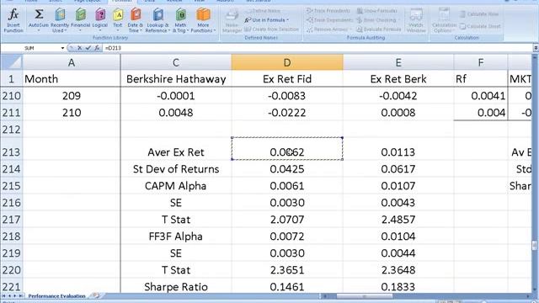This screenshot has width=539, height=303.
Task: Click the FF3F Alpha label cell
Action: pos(176,236)
